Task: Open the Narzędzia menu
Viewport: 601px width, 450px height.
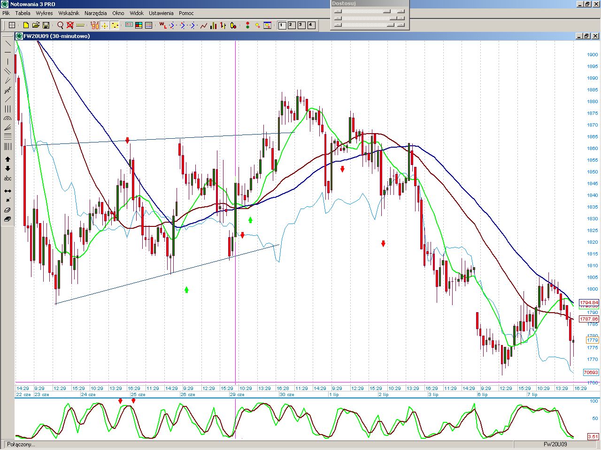Action: coord(95,13)
